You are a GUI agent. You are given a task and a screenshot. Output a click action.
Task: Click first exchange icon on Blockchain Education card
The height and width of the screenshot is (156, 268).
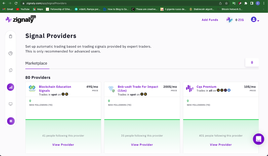(63, 94)
